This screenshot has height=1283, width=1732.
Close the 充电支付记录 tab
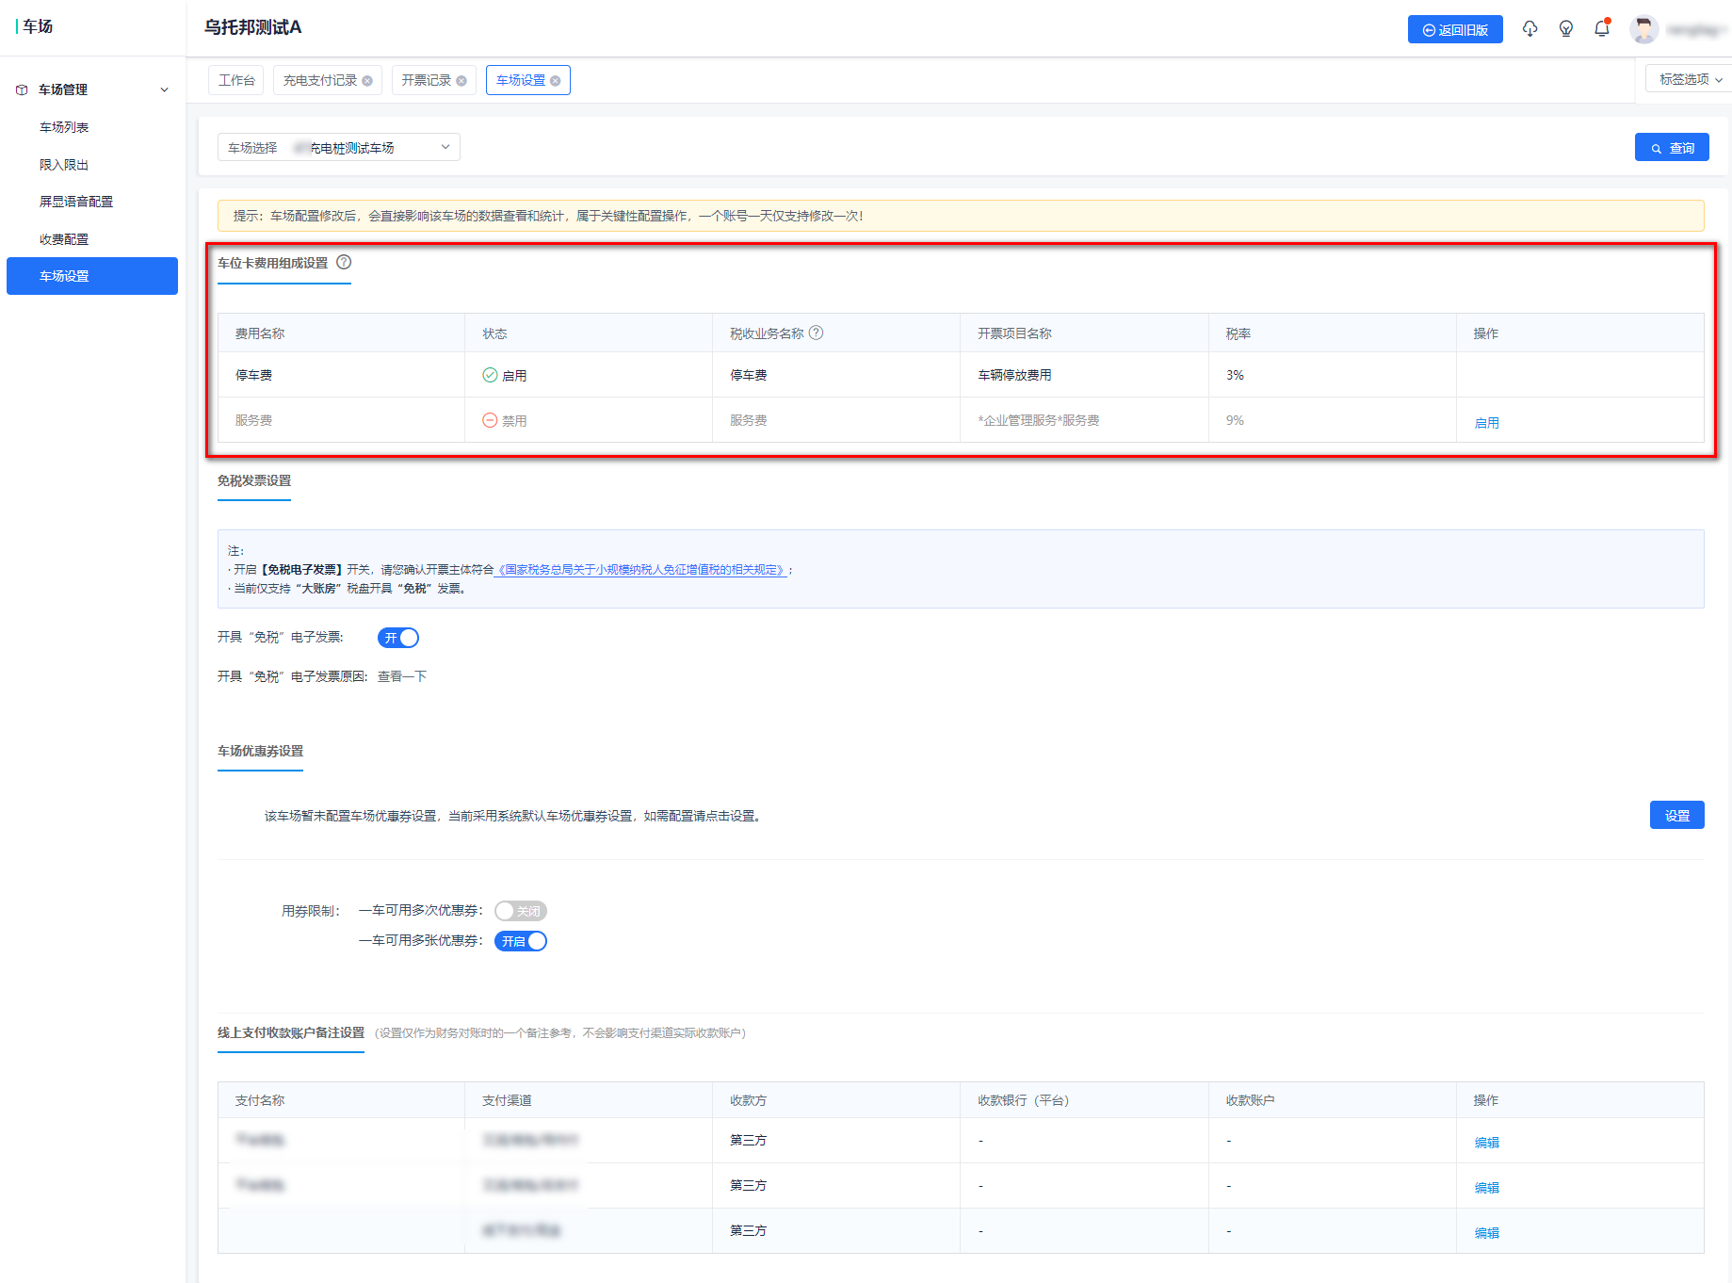click(367, 81)
